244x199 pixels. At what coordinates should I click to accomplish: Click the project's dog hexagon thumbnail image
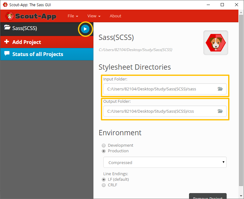point(216,43)
